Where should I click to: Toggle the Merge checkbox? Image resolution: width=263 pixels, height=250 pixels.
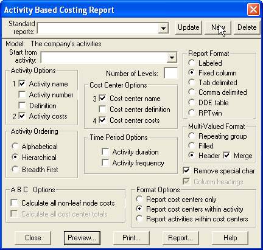point(226,156)
